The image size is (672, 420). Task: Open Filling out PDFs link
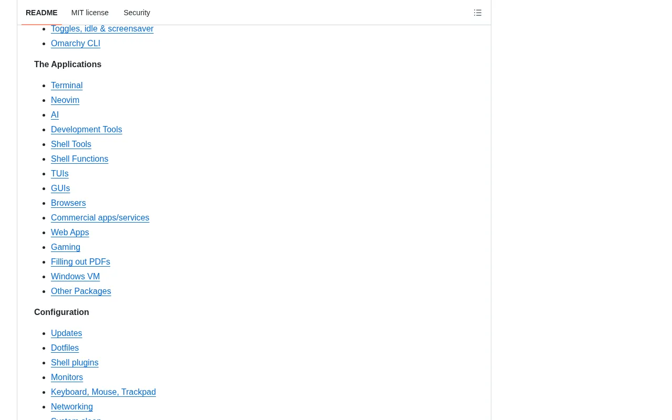pyautogui.click(x=80, y=262)
